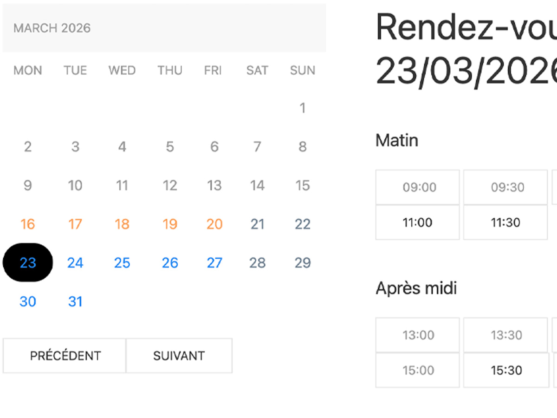
Task: Click the date March 27
Action: (214, 263)
